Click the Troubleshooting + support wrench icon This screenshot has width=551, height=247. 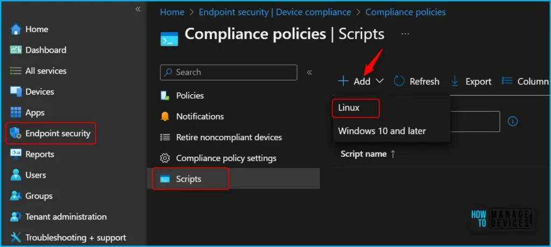[16, 237]
